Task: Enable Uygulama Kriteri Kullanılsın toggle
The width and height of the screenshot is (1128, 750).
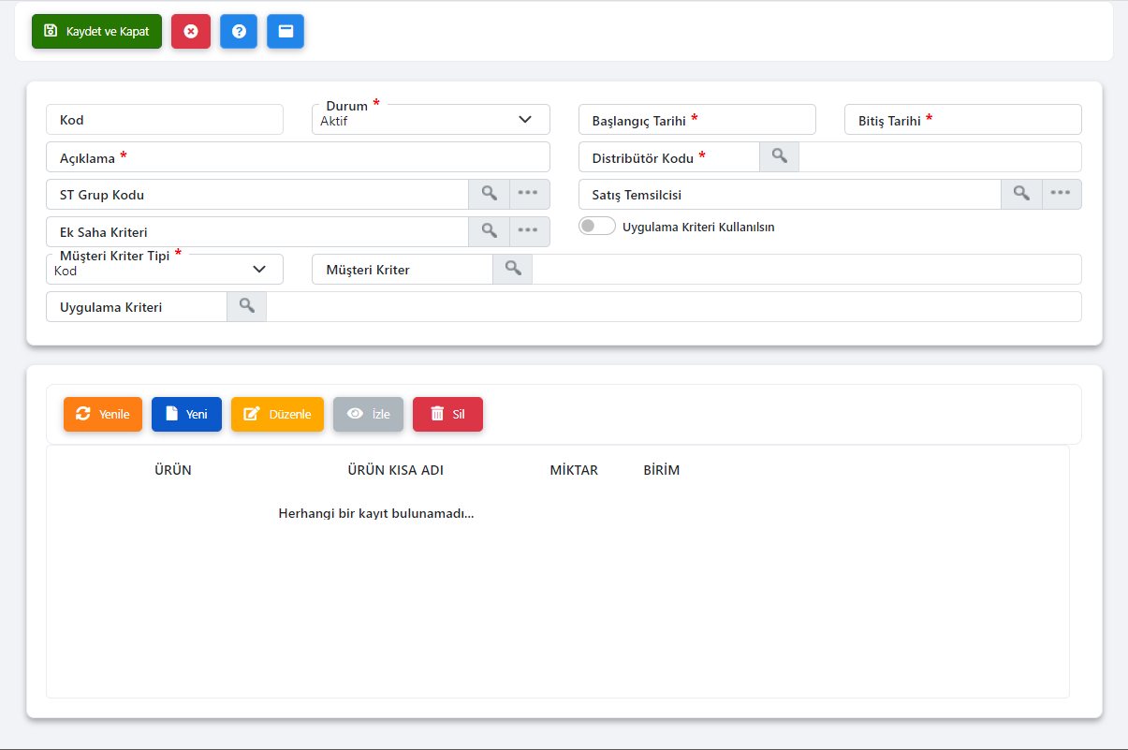Action: coord(597,227)
